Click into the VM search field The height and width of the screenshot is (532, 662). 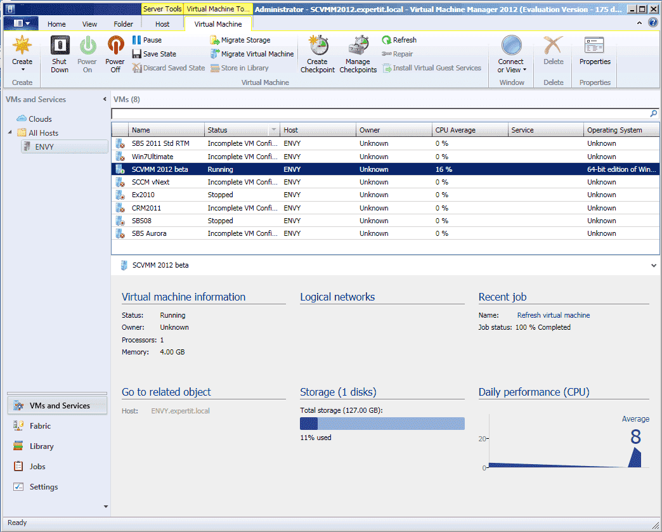[380, 114]
